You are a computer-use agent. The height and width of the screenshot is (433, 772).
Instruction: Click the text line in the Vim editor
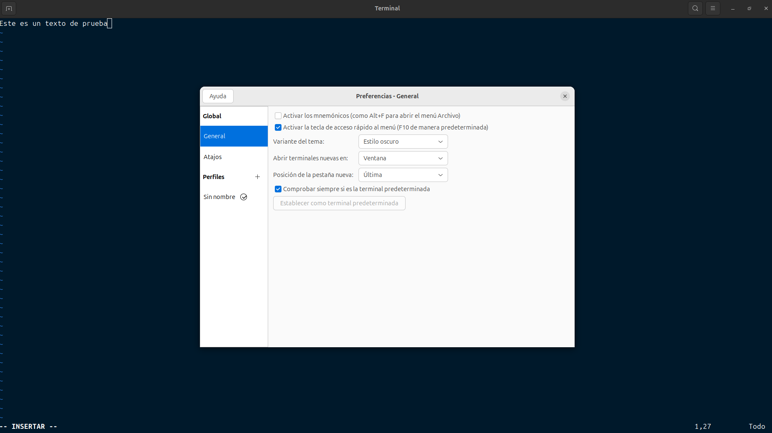pyautogui.click(x=54, y=24)
